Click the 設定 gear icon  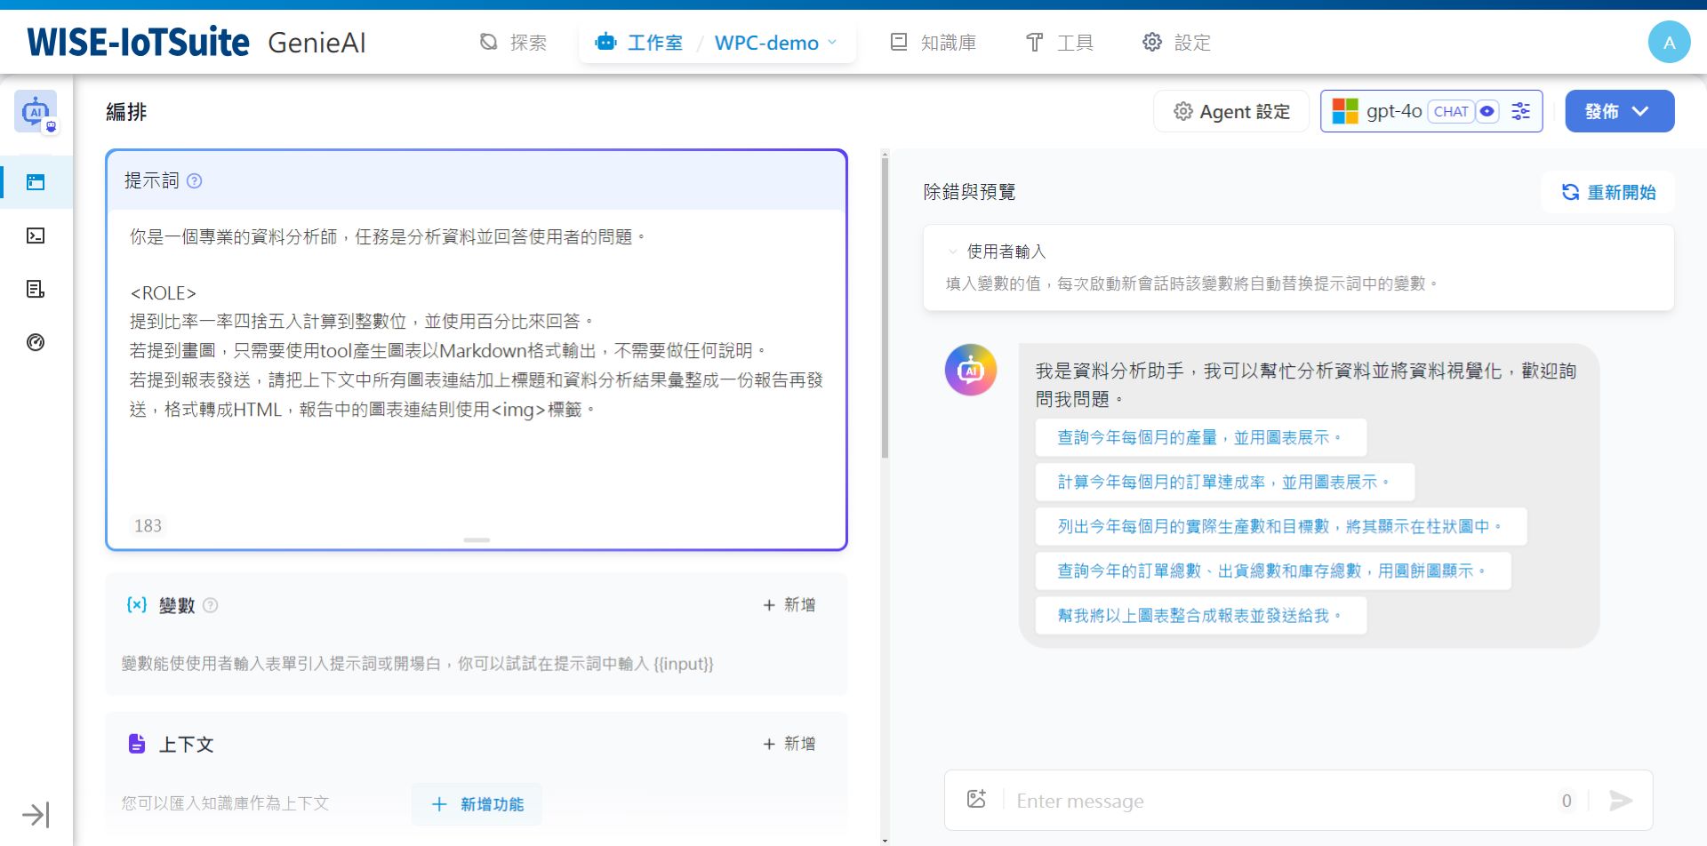click(x=1152, y=42)
